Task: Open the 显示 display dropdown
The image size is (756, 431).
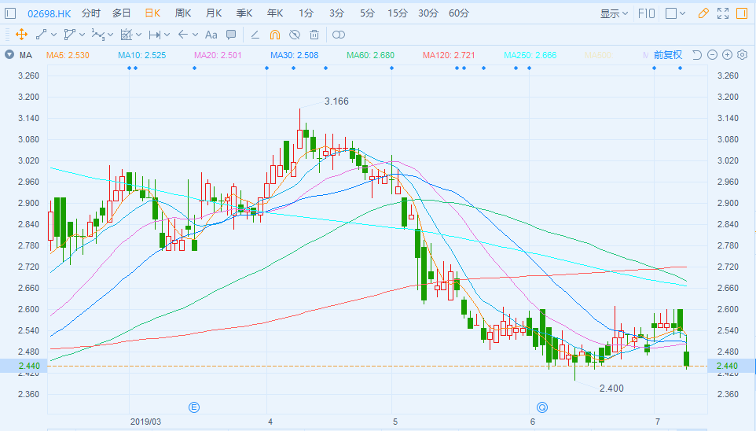Action: (x=614, y=13)
